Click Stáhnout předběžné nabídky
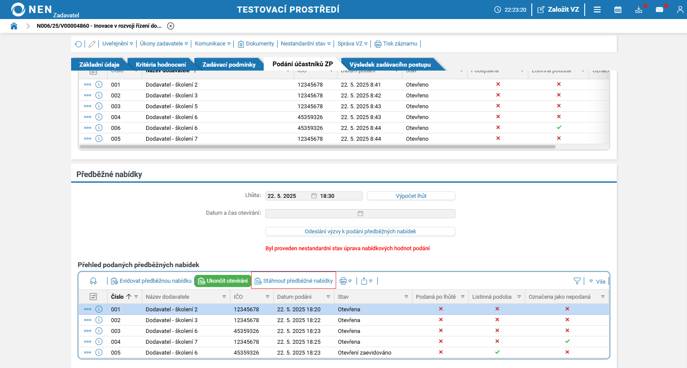 (294, 281)
